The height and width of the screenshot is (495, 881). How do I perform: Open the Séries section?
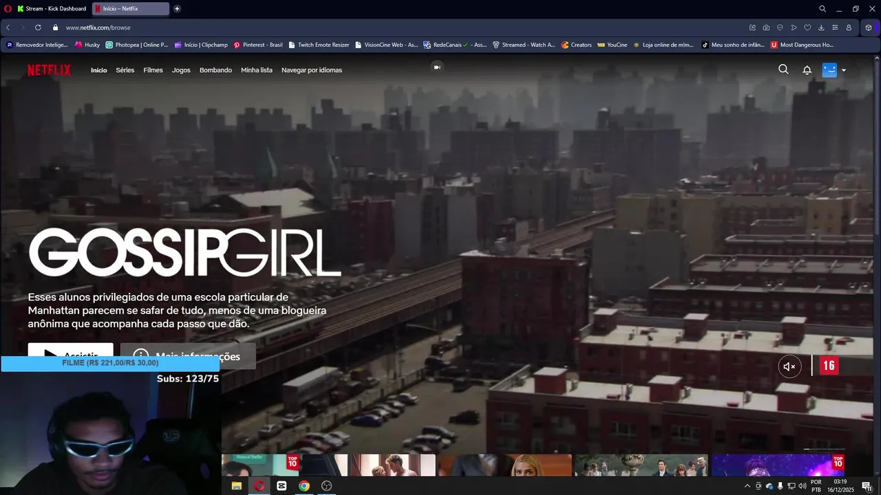(125, 70)
